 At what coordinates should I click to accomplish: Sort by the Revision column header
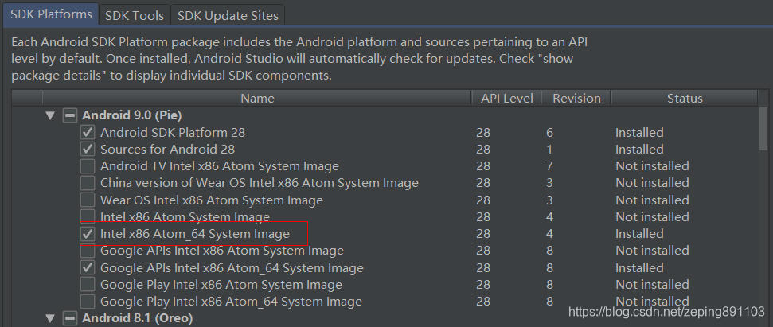click(576, 98)
